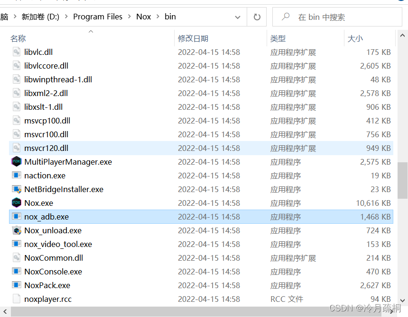Click the libvlc.dll file icon

coord(17,52)
